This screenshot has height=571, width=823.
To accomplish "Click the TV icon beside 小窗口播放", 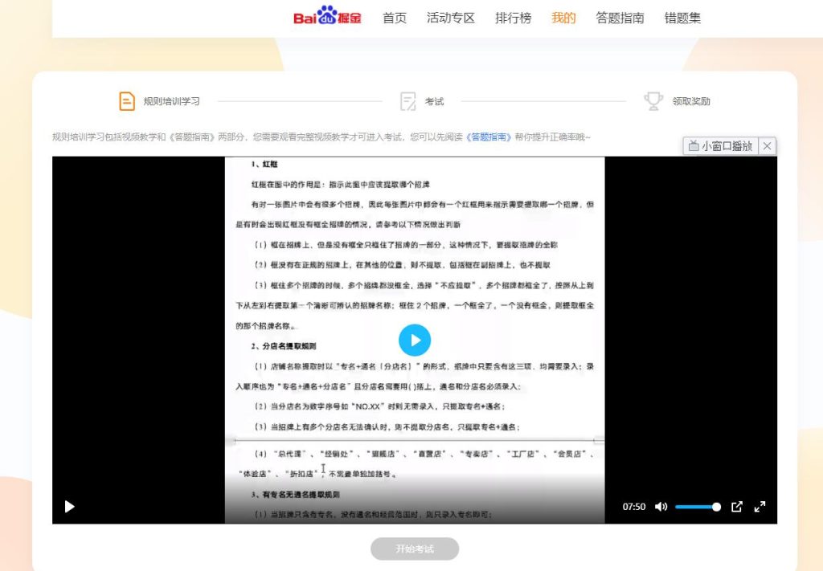I will (694, 146).
